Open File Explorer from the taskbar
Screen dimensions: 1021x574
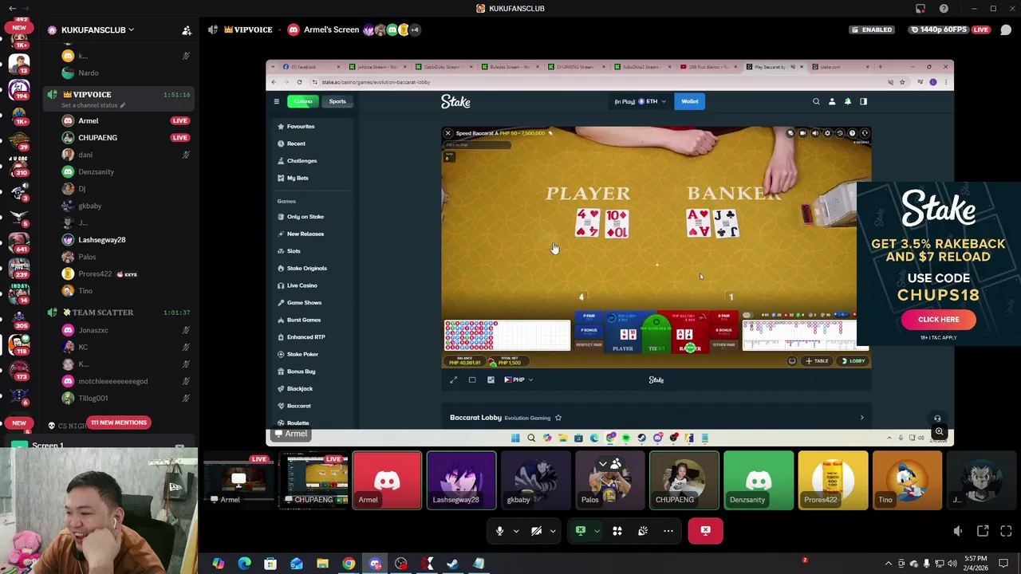coord(322,564)
